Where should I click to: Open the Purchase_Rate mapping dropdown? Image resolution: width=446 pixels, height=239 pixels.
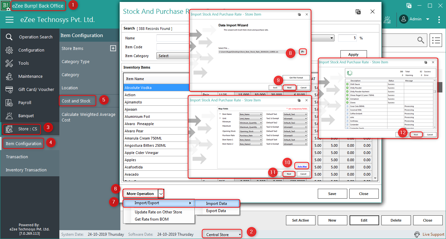tap(251, 136)
